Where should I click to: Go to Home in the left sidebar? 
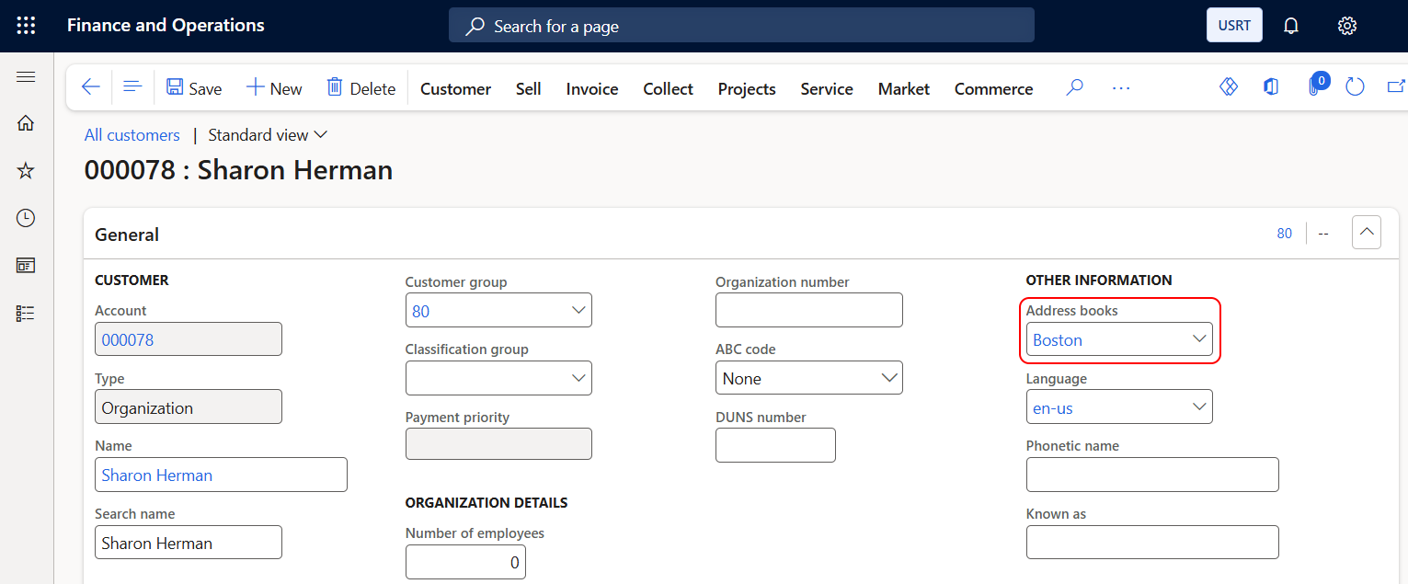coord(26,122)
